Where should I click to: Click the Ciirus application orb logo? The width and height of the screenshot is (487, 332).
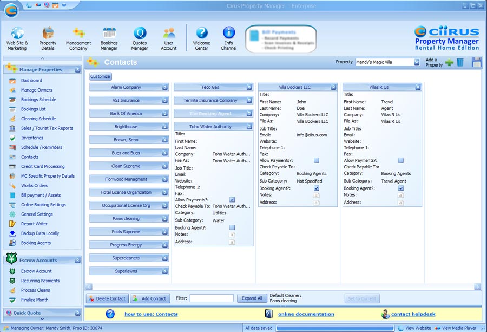click(11, 11)
